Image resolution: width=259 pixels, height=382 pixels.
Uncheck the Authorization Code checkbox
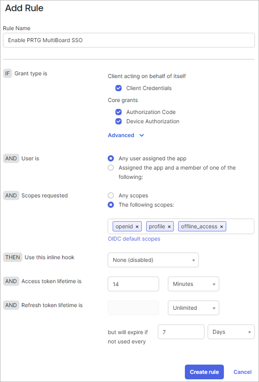(x=118, y=112)
